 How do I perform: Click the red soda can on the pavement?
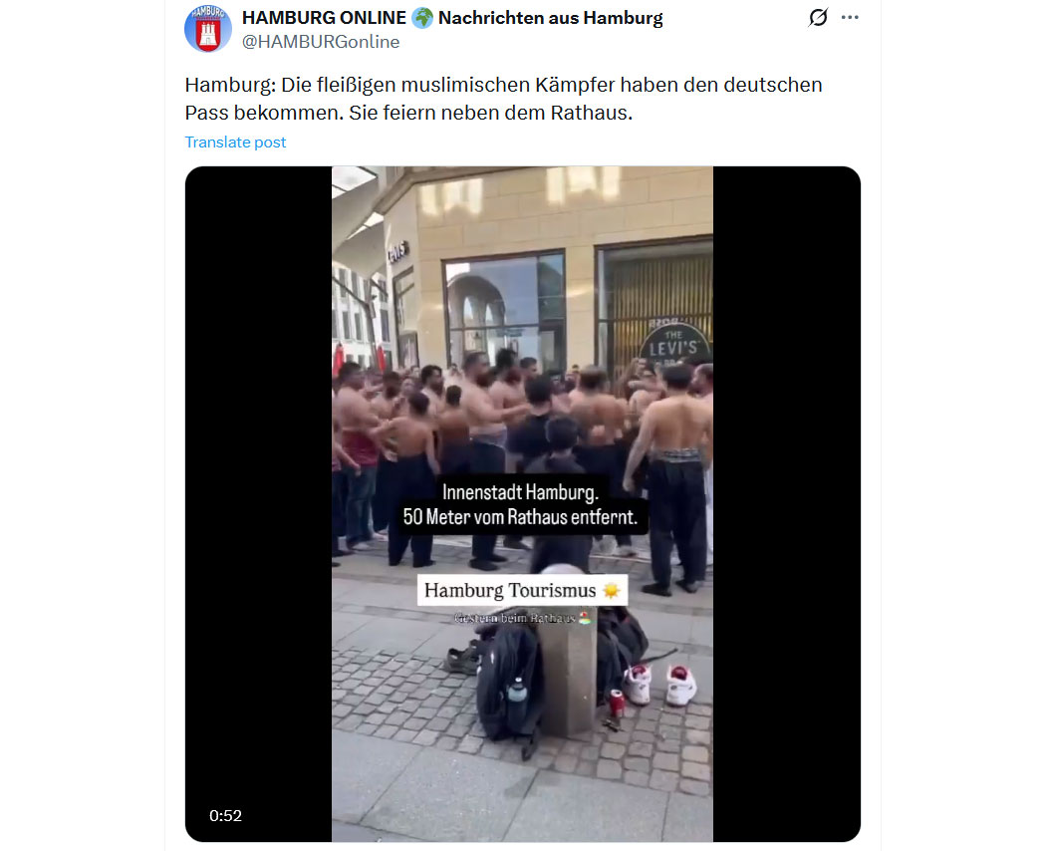617,703
